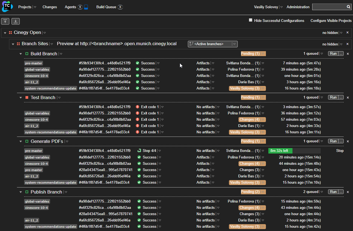Open the Build Queue page
This screenshot has height=231, width=353.
pos(106,7)
